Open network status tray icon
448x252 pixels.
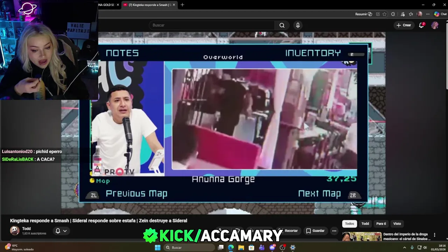point(419,247)
